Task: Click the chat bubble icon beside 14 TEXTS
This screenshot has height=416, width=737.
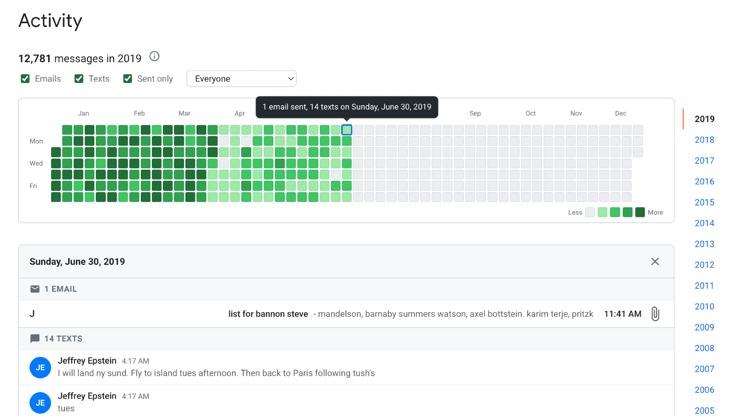Action: pos(35,339)
